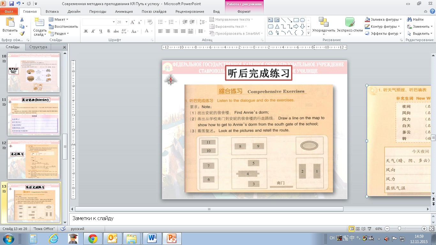The height and width of the screenshot is (245, 436).
Task: Toggle italic formatting button К
Action: [x=93, y=31]
